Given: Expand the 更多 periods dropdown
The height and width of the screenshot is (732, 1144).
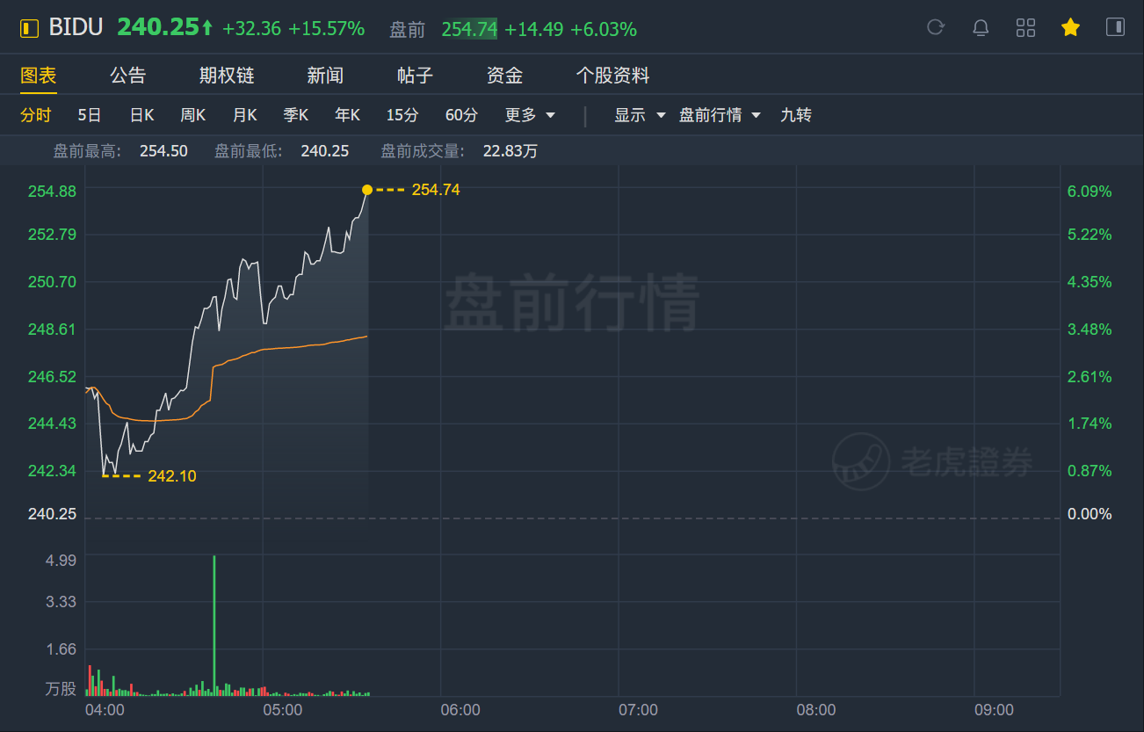Looking at the screenshot, I should click(x=530, y=115).
